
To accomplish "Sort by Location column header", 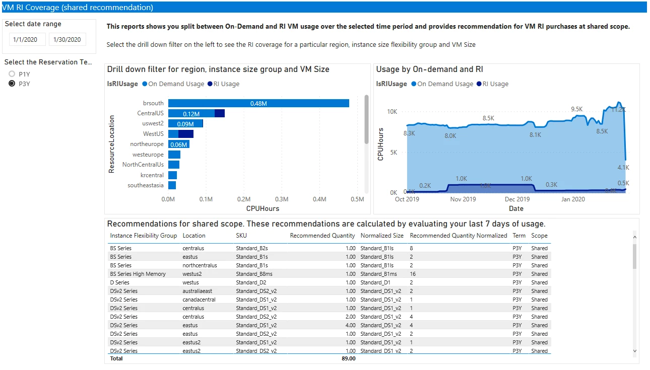I will click(x=194, y=236).
